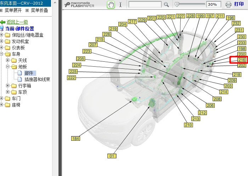
Task: Click the zoom slider handle
Action: pos(177,4)
